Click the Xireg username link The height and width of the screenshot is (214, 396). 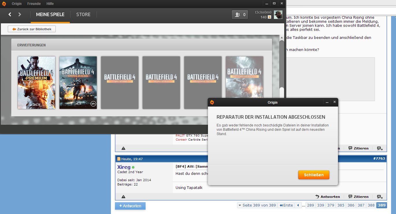[x=124, y=167]
